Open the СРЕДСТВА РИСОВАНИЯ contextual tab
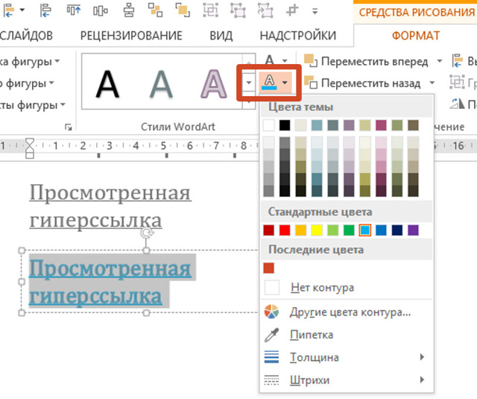477x399 pixels. [416, 13]
